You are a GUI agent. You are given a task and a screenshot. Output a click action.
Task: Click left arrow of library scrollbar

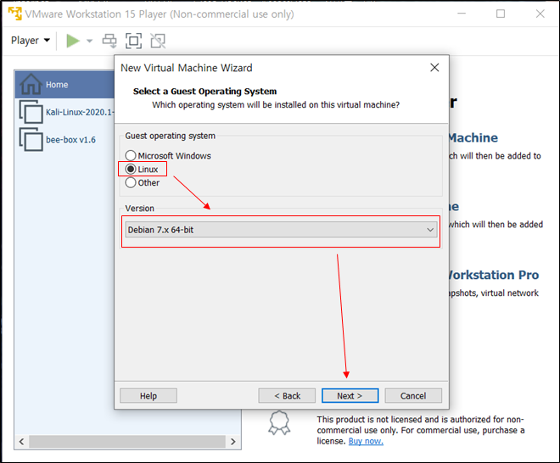point(21,442)
